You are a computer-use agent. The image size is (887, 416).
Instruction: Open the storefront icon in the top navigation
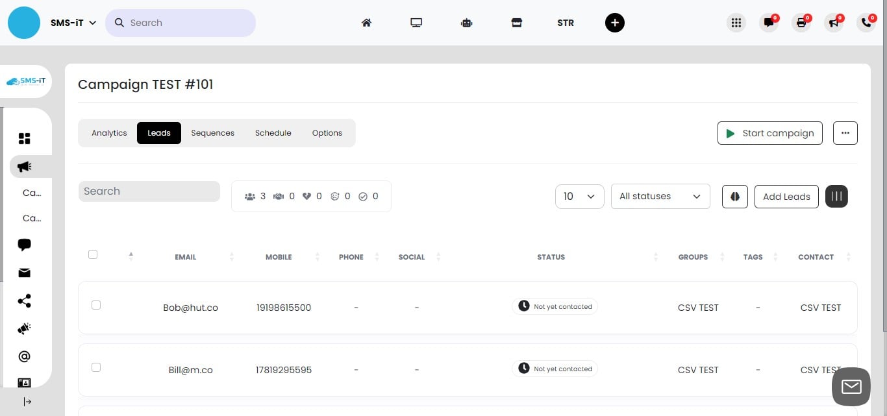516,23
